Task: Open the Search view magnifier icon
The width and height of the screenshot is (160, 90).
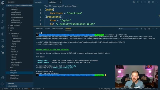Action: coord(3,9)
